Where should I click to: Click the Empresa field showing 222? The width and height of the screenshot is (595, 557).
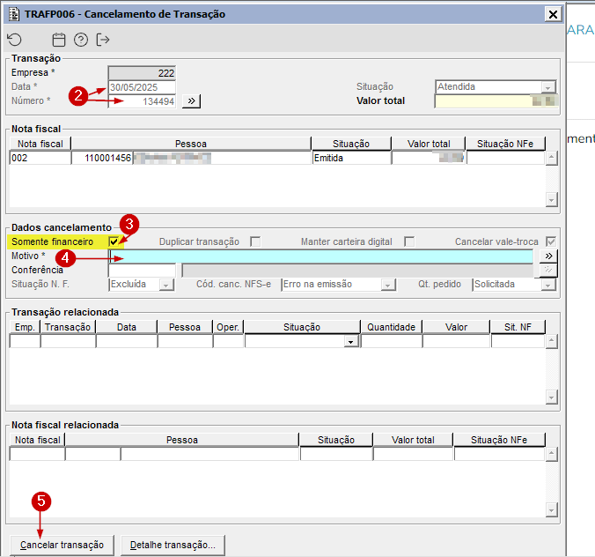[x=142, y=73]
